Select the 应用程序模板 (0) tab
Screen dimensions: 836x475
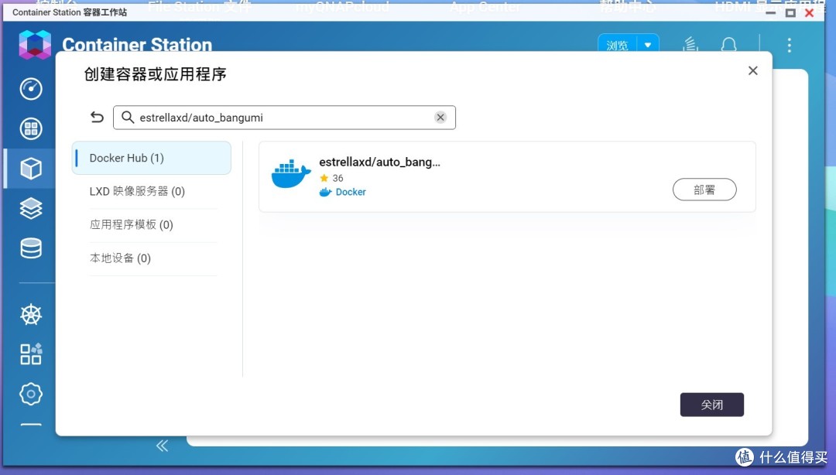pos(152,224)
